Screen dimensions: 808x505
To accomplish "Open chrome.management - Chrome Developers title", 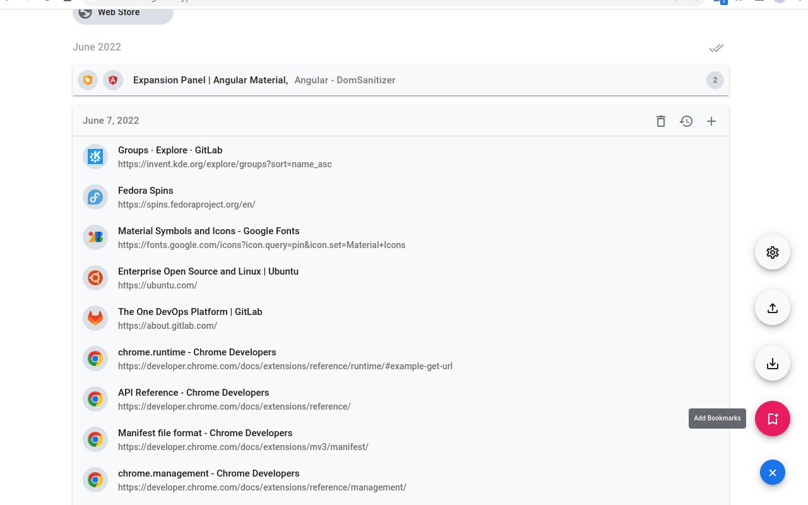I will point(208,473).
